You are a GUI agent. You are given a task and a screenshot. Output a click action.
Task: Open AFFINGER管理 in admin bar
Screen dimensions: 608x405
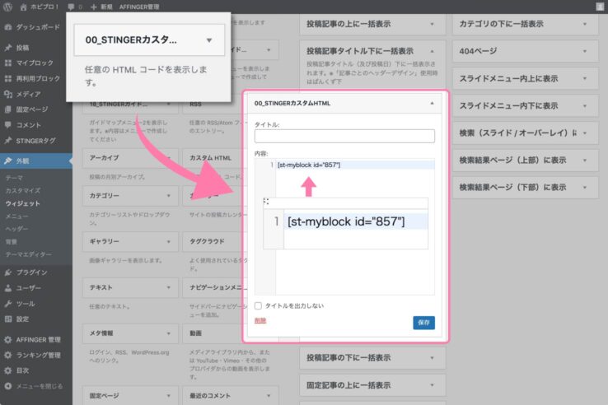[139, 7]
